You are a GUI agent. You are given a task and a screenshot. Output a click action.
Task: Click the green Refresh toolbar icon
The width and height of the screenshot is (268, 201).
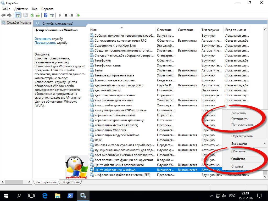coord(32,15)
